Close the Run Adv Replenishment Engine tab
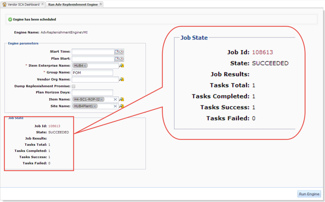325x202 pixels. [100, 4]
